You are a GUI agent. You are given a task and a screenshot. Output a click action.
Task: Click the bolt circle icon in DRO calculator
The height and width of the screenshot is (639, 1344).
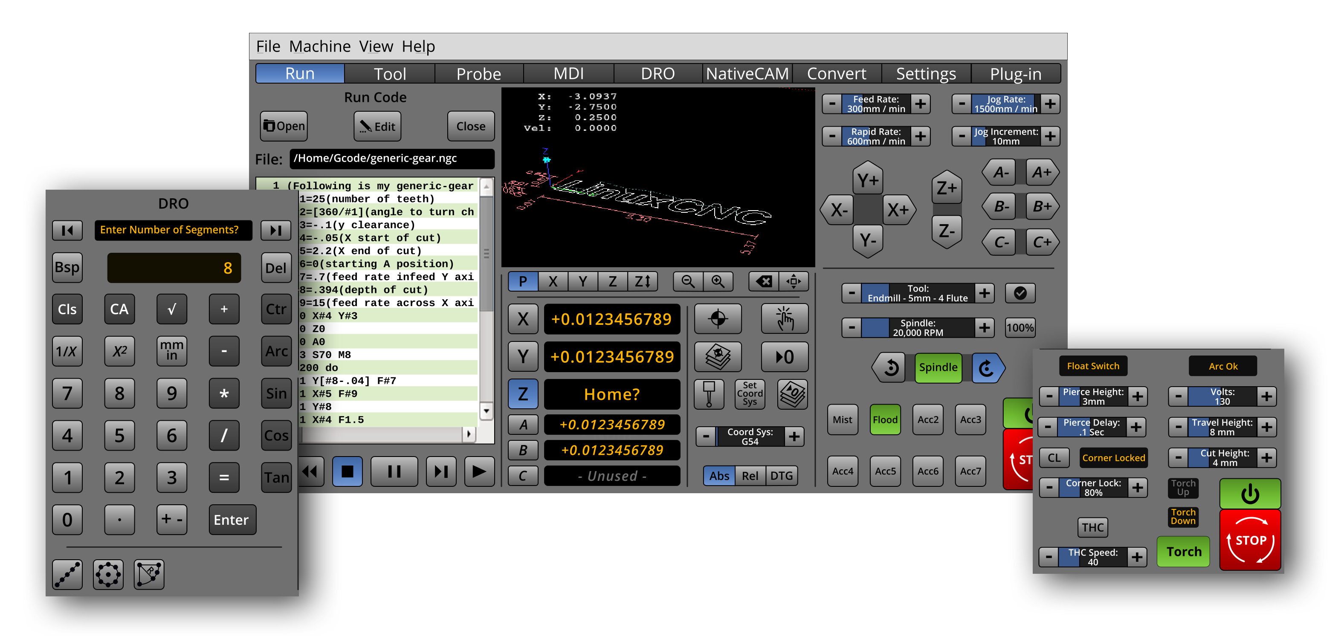coord(108,574)
